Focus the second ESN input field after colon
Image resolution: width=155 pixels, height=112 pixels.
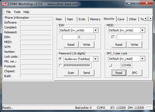pos(88,37)
